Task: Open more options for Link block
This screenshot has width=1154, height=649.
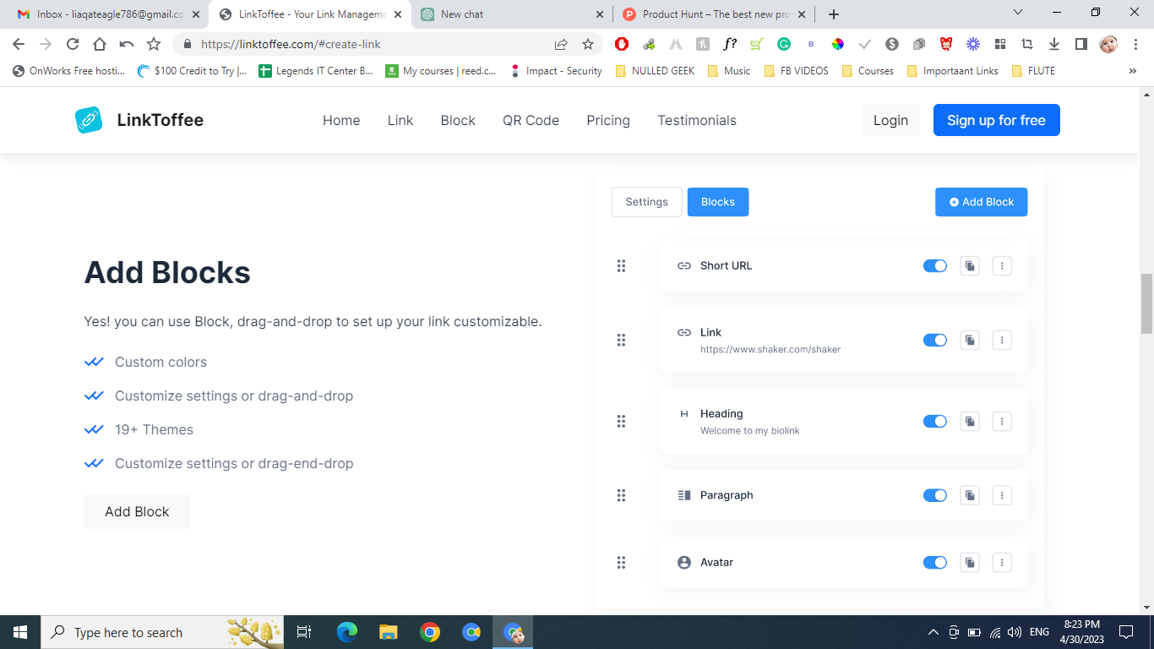Action: point(1002,340)
